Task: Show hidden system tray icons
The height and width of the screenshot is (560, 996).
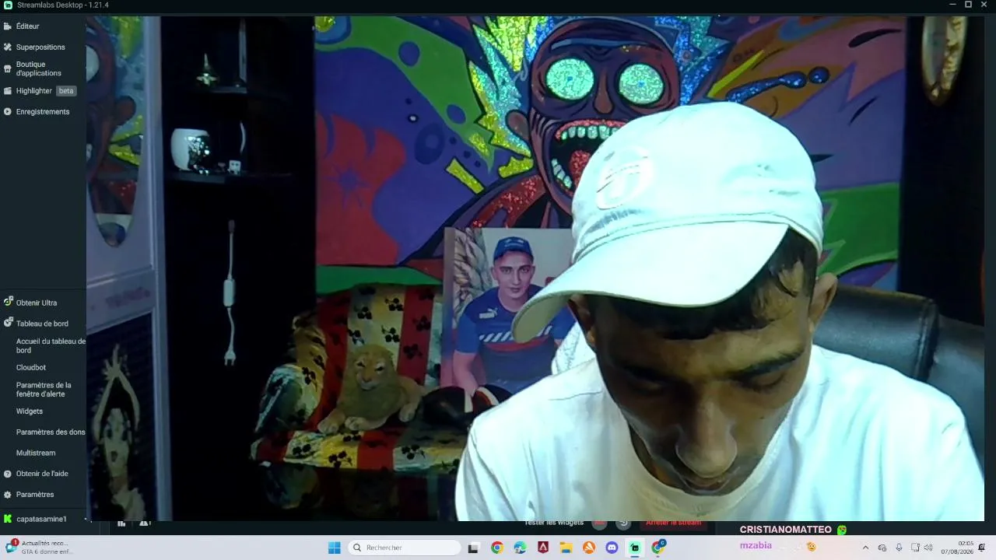Action: click(865, 548)
